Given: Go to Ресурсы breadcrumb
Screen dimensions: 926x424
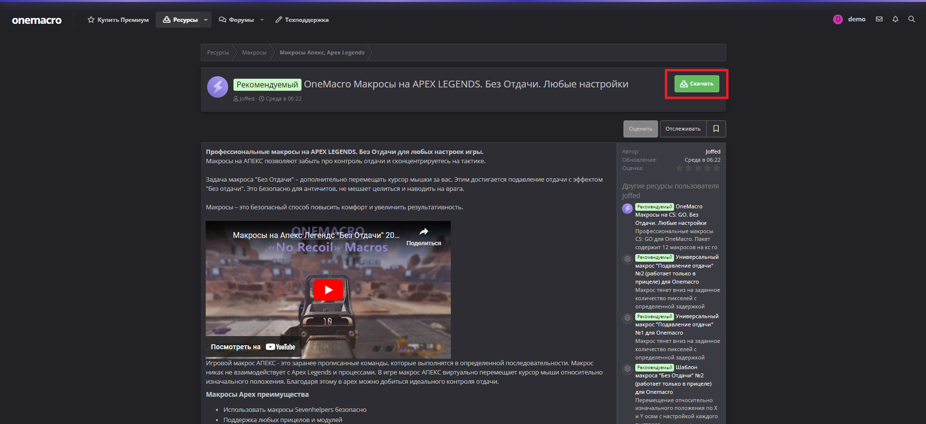Looking at the screenshot, I should [x=218, y=52].
